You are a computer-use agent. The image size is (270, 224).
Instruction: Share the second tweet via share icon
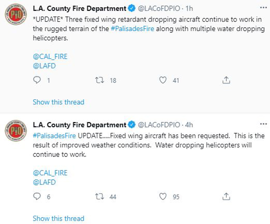(x=226, y=197)
